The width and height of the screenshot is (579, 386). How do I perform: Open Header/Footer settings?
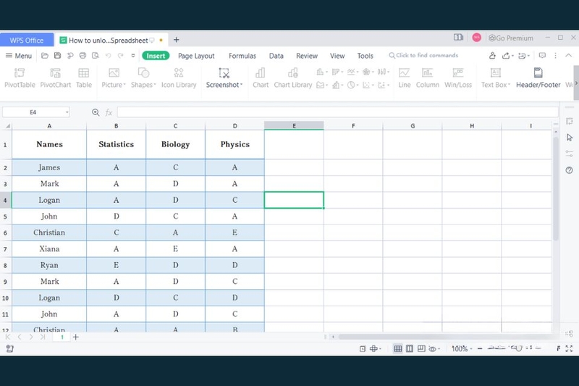point(538,78)
